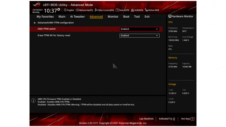
Task: Switch to the Ai Tweaker tab
Action: 77,17
